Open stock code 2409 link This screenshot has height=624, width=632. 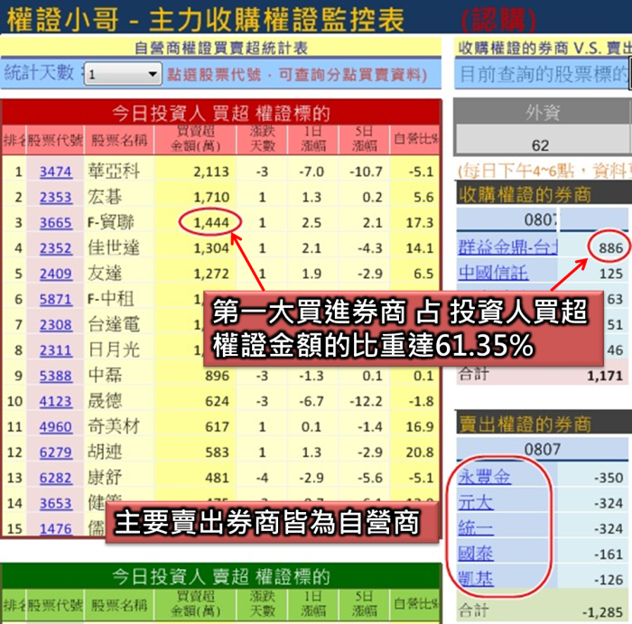[x=56, y=275]
